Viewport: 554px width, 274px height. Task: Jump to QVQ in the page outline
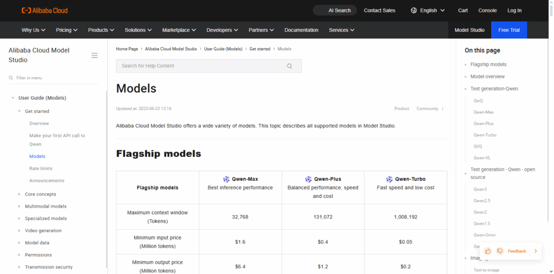click(x=478, y=147)
